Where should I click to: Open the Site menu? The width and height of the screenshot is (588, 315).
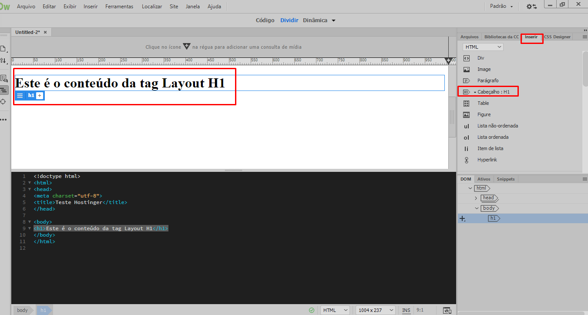tap(174, 7)
